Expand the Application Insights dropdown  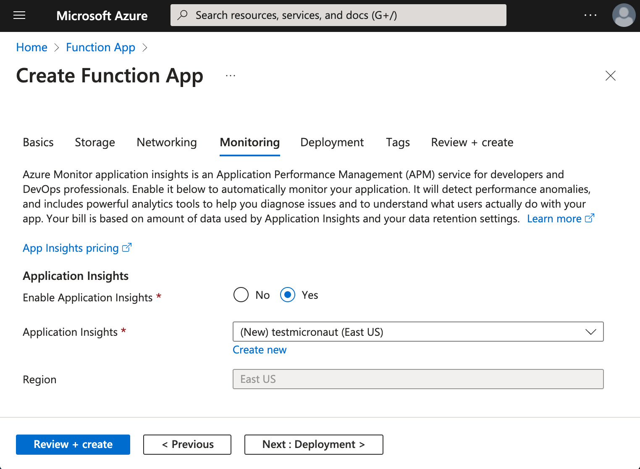pos(418,332)
